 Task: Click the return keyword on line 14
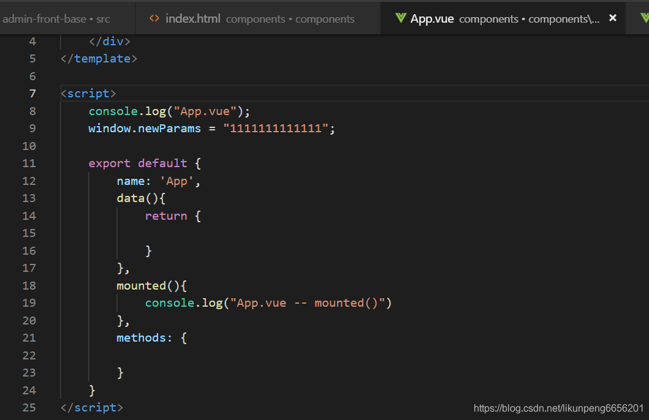click(x=166, y=216)
